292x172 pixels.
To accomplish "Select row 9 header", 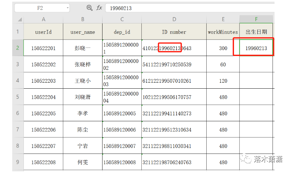I will click(18, 162).
